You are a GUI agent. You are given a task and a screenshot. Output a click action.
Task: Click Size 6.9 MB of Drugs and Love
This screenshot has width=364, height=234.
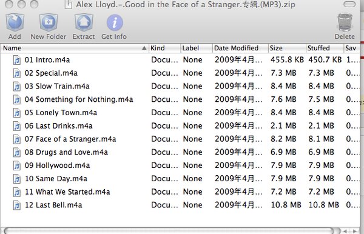click(x=283, y=152)
